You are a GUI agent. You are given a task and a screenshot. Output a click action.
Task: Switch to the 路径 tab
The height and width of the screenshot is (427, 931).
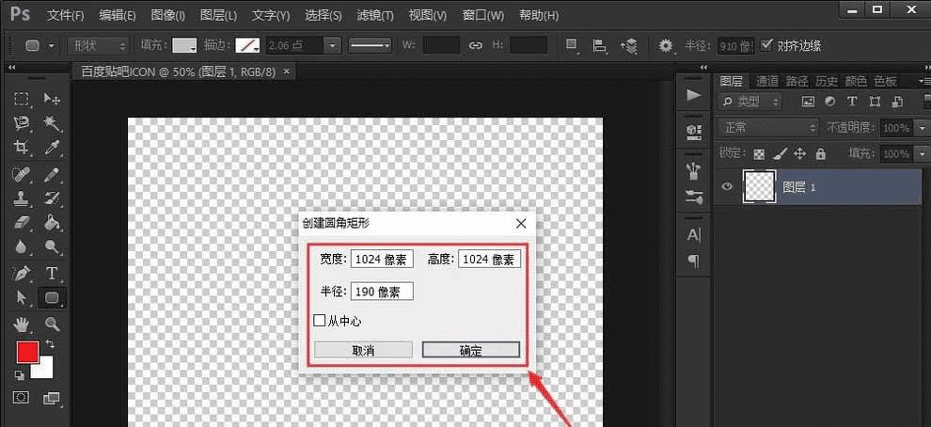[797, 82]
